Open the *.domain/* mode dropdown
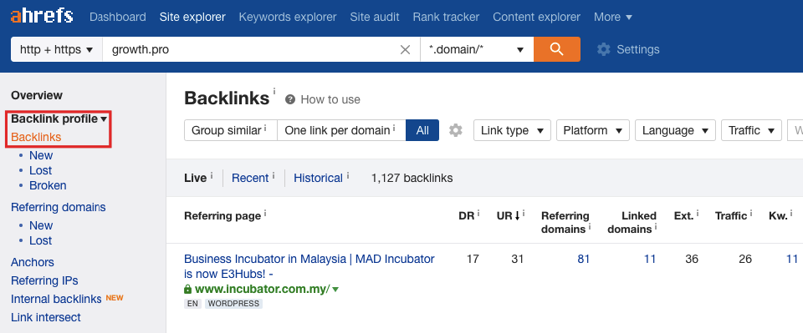 pos(477,49)
